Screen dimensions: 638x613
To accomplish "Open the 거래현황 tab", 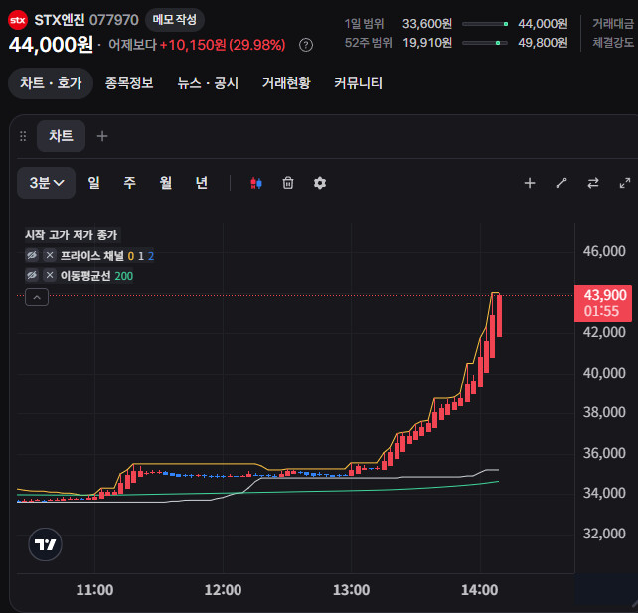I will pyautogui.click(x=286, y=83).
